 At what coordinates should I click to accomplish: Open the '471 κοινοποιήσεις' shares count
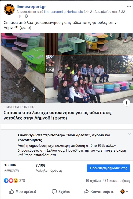116,181
